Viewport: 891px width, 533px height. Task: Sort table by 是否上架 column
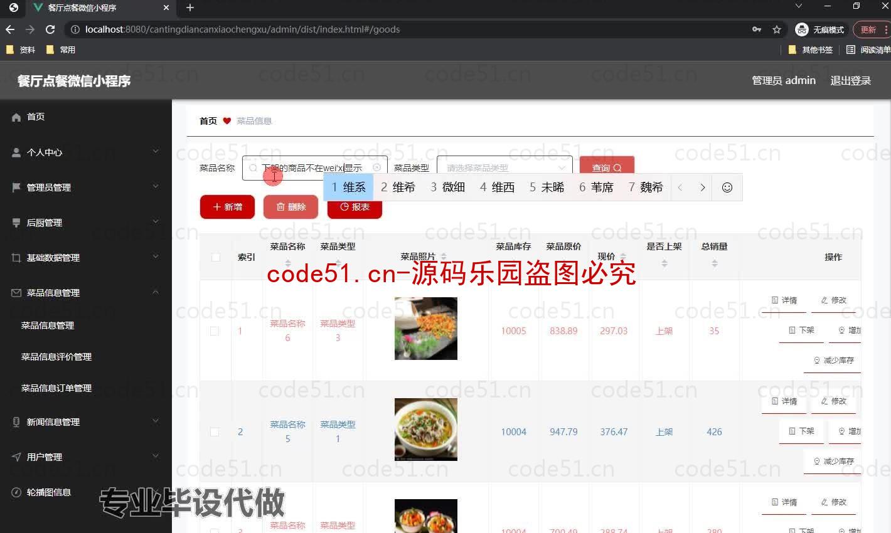coord(664,263)
